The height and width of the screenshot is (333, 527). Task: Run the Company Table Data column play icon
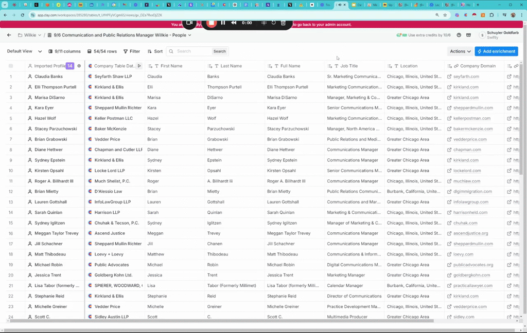point(139,66)
